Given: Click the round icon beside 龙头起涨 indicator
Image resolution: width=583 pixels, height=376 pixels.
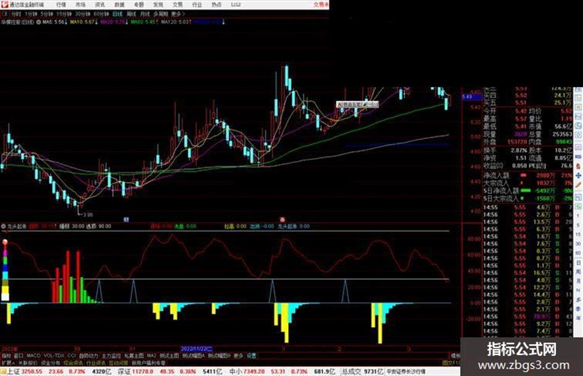Looking at the screenshot, I should click(3, 226).
